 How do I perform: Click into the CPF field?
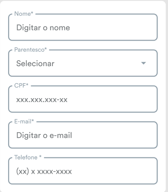point(83,99)
